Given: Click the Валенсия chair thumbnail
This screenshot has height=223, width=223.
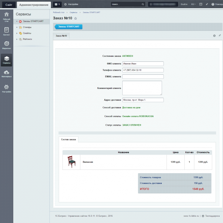Looking at the screenshot, I should (x=71, y=162).
